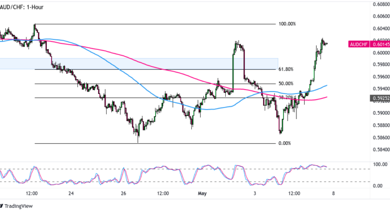
Task: Click the 8 date on time axis
Action: pyautogui.click(x=333, y=193)
